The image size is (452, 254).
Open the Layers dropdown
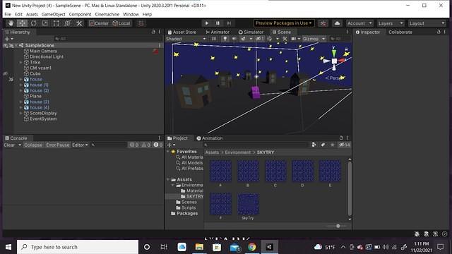(x=390, y=23)
